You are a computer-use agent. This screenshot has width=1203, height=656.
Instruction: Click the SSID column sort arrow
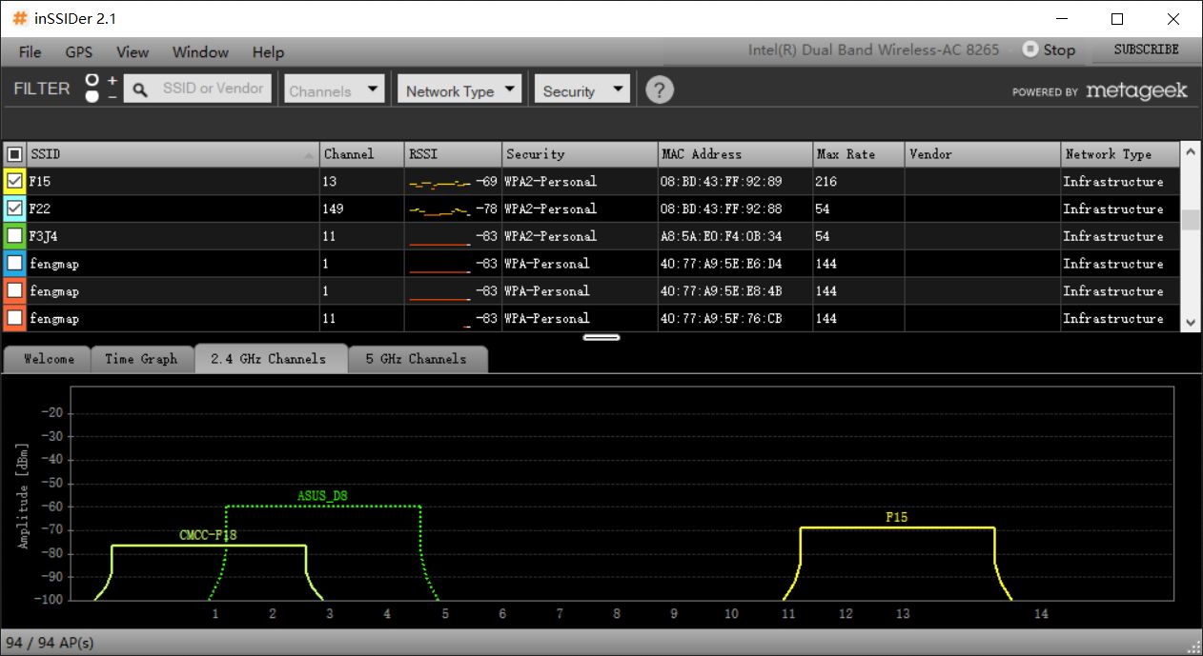(x=309, y=155)
